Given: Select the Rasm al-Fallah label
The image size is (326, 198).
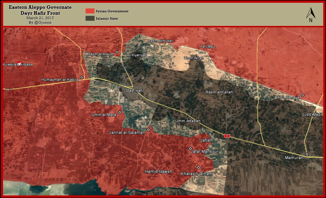Looking at the screenshot, I should tap(219, 92).
